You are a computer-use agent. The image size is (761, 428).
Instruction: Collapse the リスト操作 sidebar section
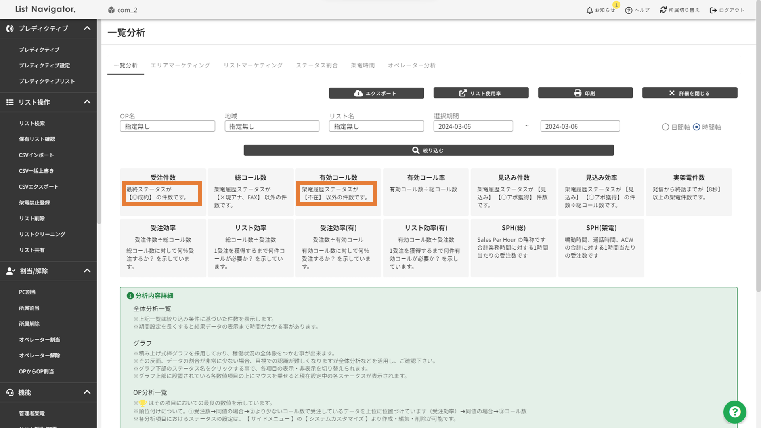click(87, 102)
